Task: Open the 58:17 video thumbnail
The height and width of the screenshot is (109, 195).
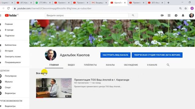Action: coord(54,88)
